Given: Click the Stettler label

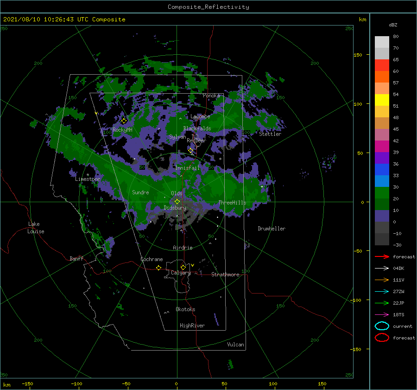Looking at the screenshot, I should (x=270, y=134).
